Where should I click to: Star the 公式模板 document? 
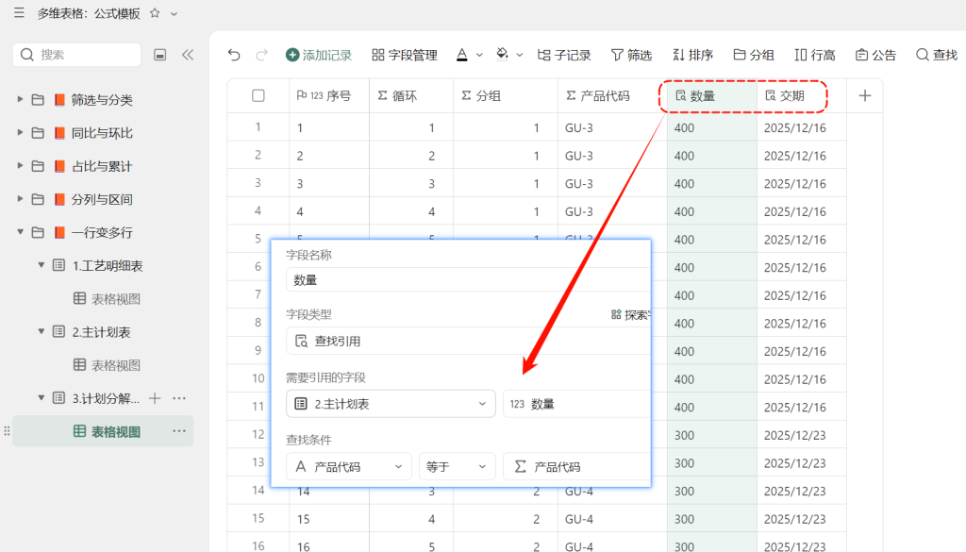(x=156, y=13)
